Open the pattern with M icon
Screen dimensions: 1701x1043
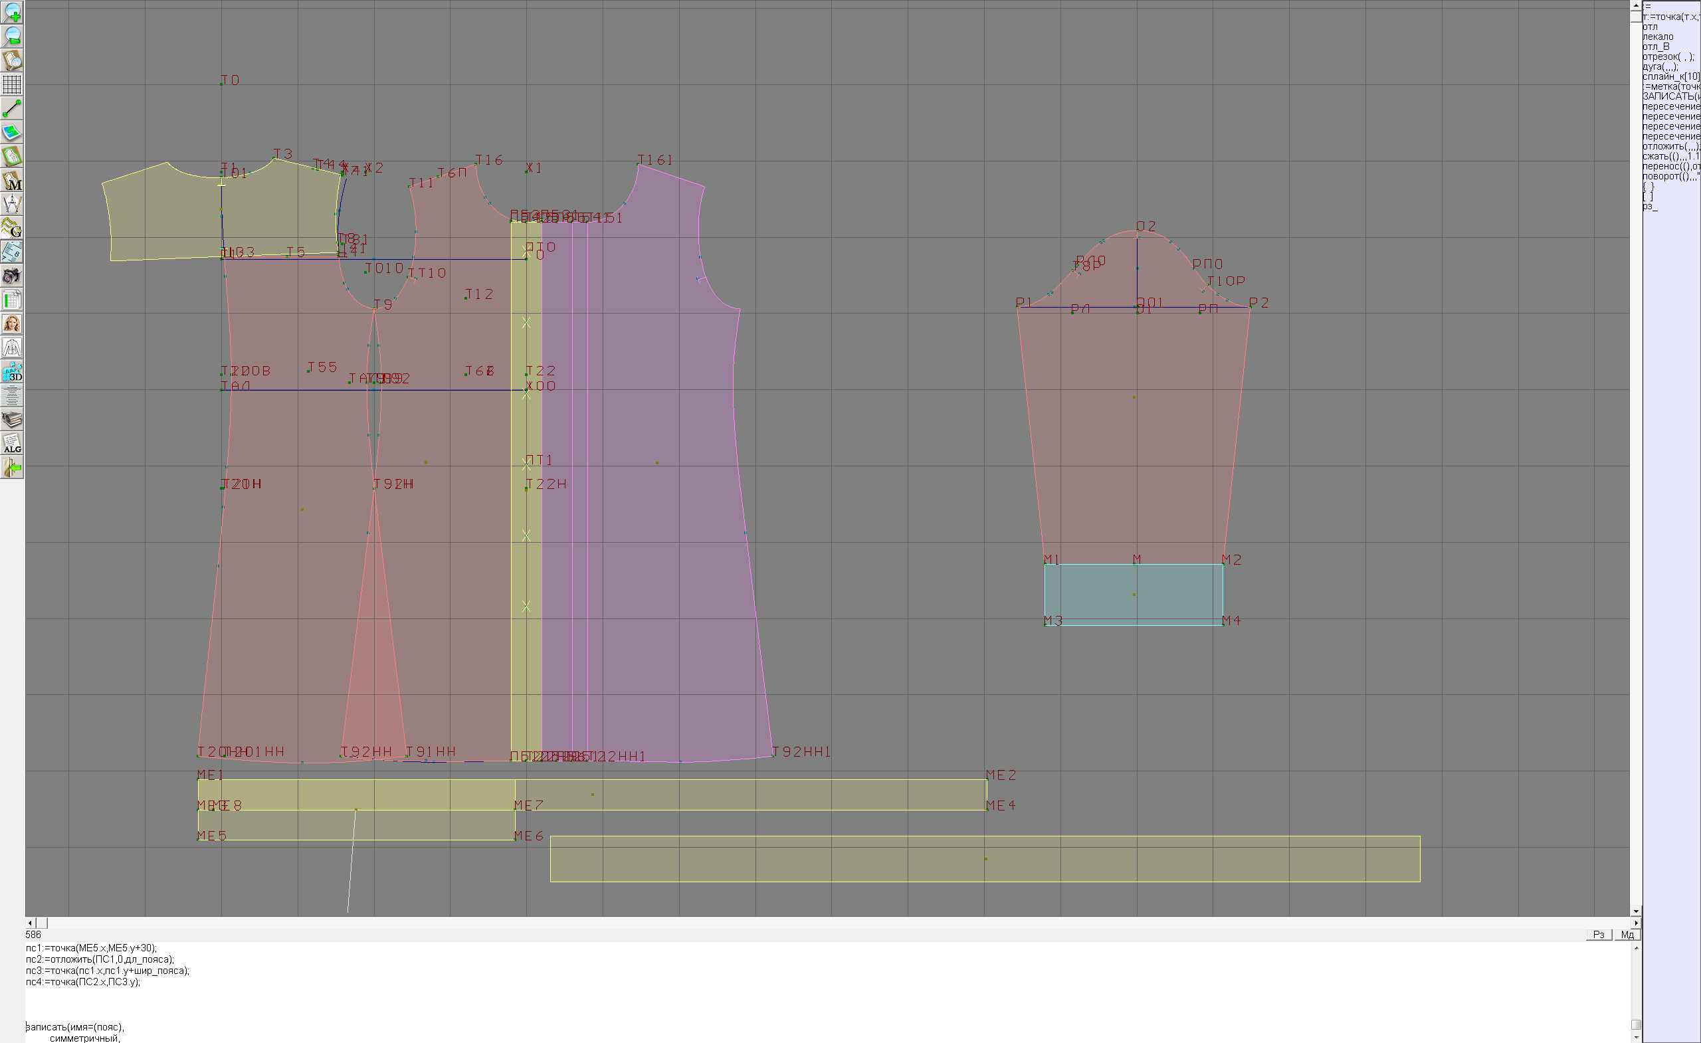(x=12, y=180)
